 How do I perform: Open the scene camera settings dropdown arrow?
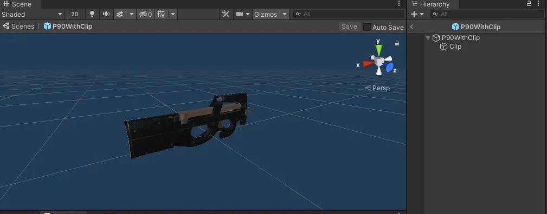point(248,14)
